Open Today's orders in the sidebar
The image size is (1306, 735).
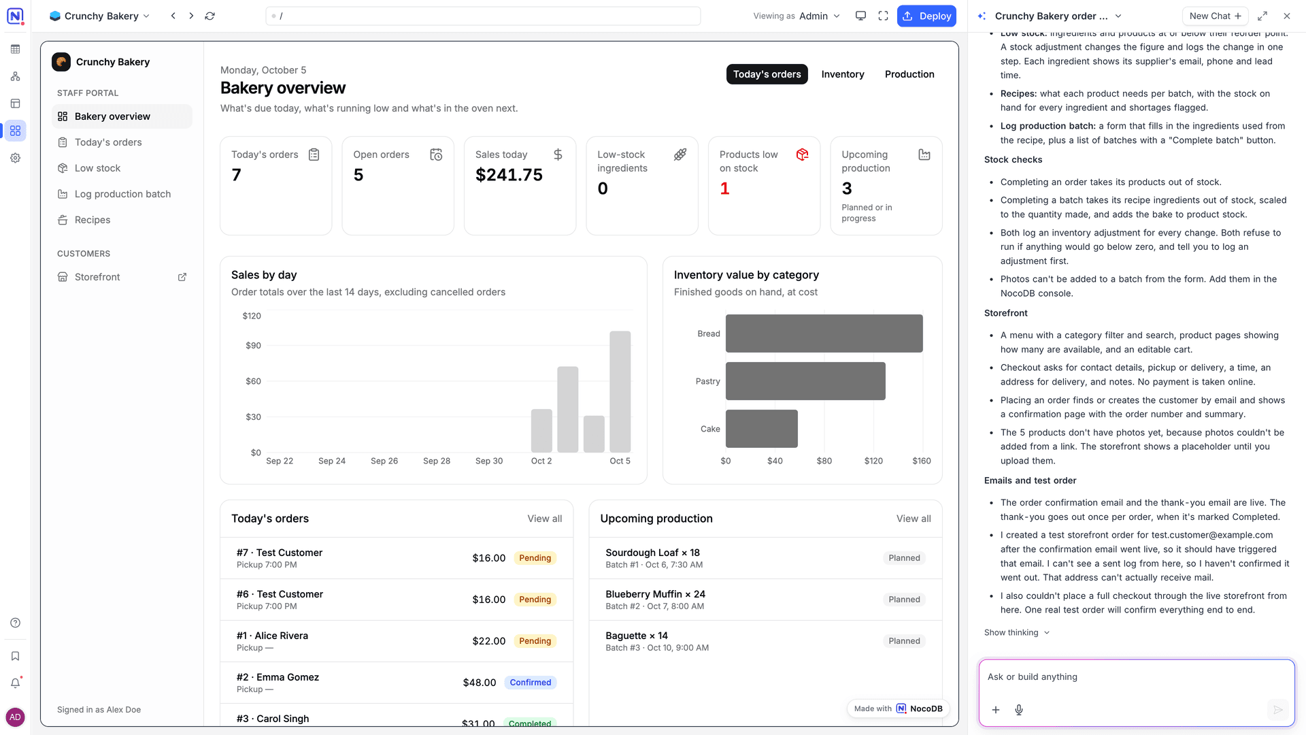tap(122, 142)
